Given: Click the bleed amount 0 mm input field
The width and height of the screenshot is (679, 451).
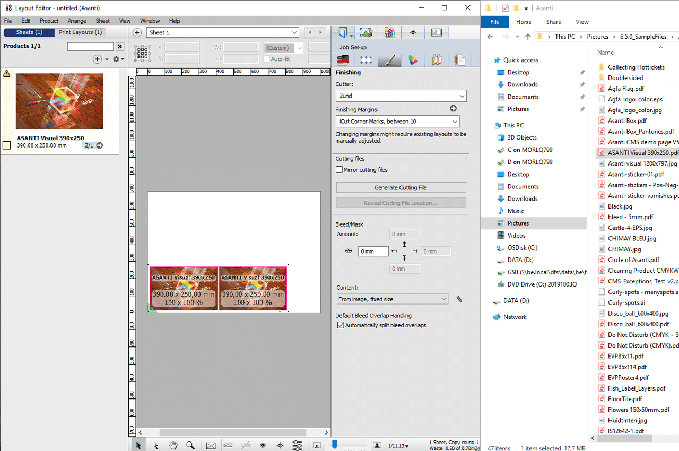Looking at the screenshot, I should (373, 251).
